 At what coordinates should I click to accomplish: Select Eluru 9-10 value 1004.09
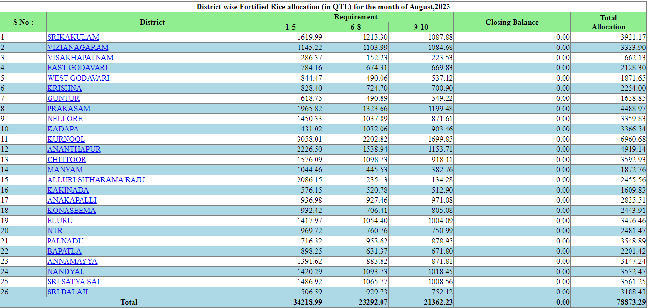pos(440,221)
